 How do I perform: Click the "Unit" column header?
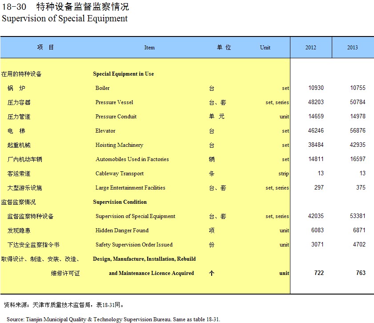pos(265,48)
